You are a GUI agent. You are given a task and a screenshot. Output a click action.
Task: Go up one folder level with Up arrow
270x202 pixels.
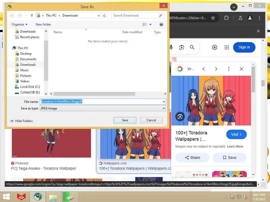pyautogui.click(x=32, y=16)
